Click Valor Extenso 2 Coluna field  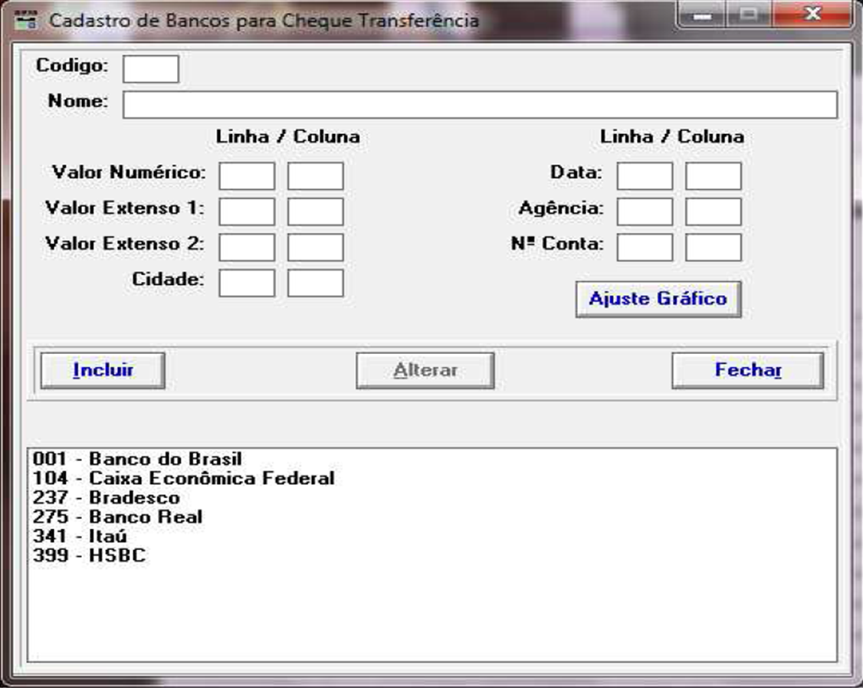click(x=315, y=247)
